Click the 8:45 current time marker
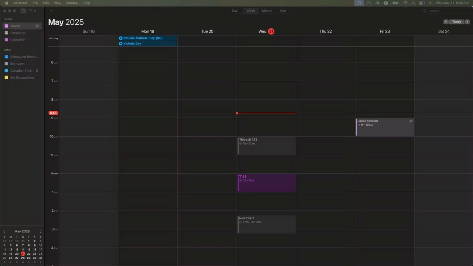This screenshot has width=473, height=266. click(53, 113)
